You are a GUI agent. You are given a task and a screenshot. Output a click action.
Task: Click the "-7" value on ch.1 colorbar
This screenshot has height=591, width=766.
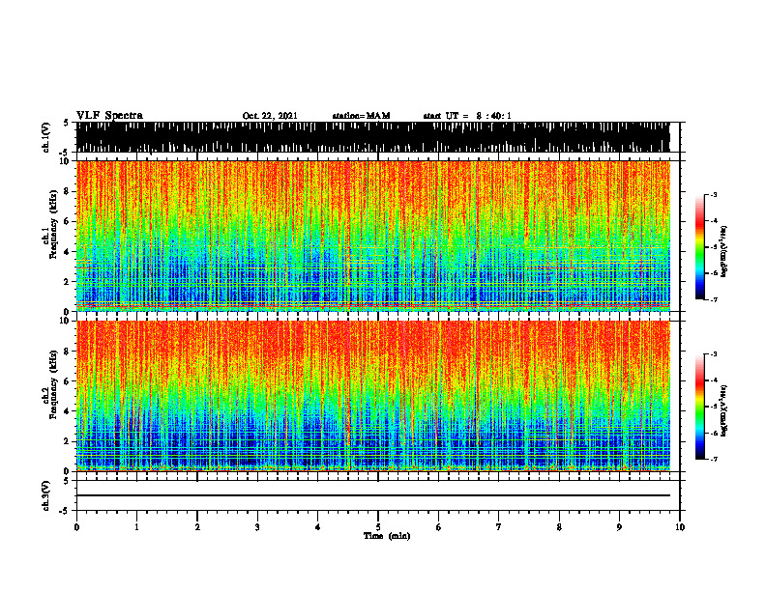point(714,299)
